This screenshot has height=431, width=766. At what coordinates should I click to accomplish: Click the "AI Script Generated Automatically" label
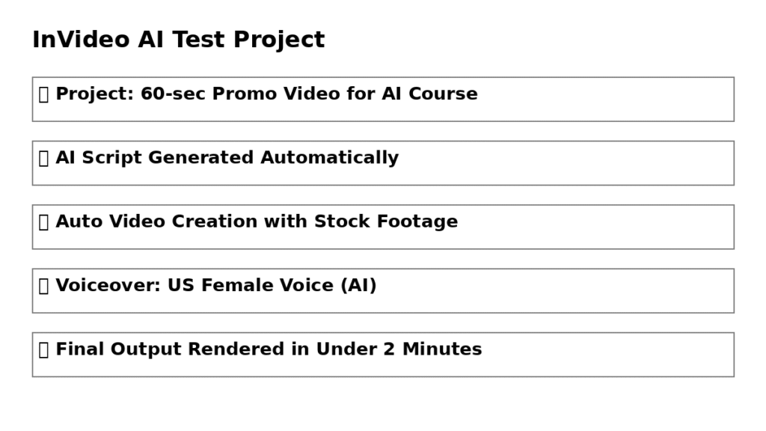[x=227, y=158]
